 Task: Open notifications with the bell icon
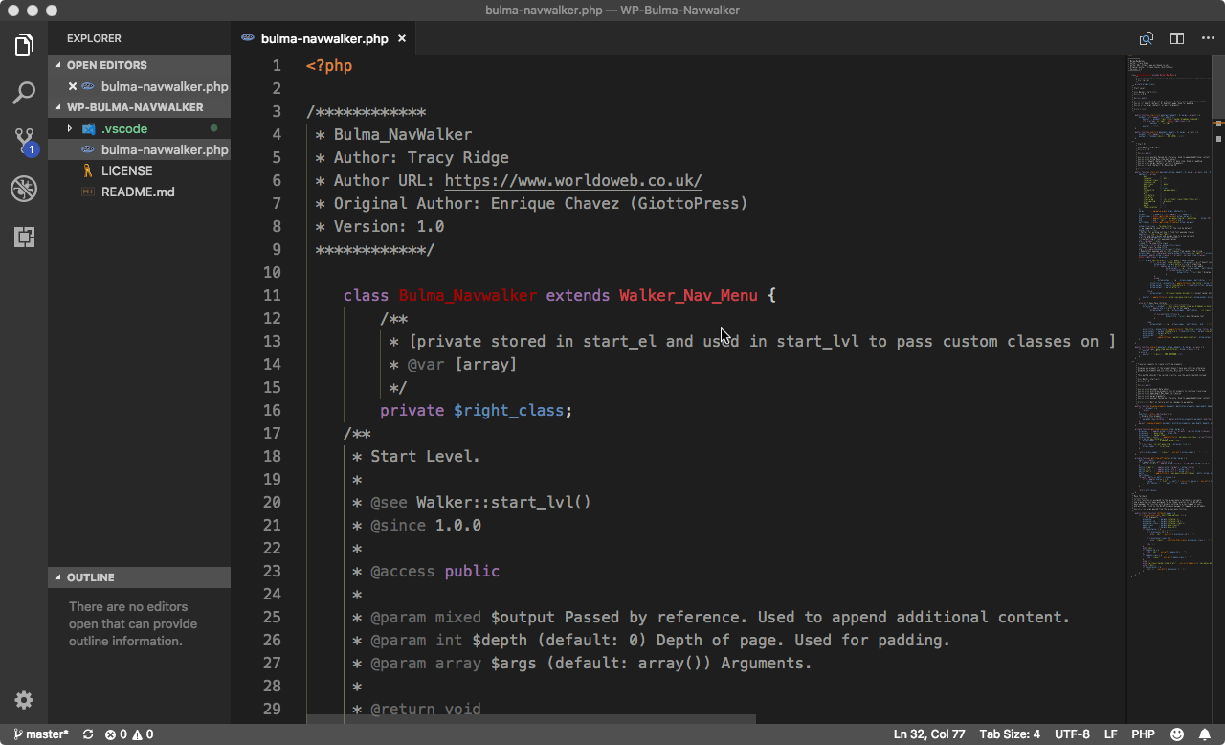point(1206,734)
